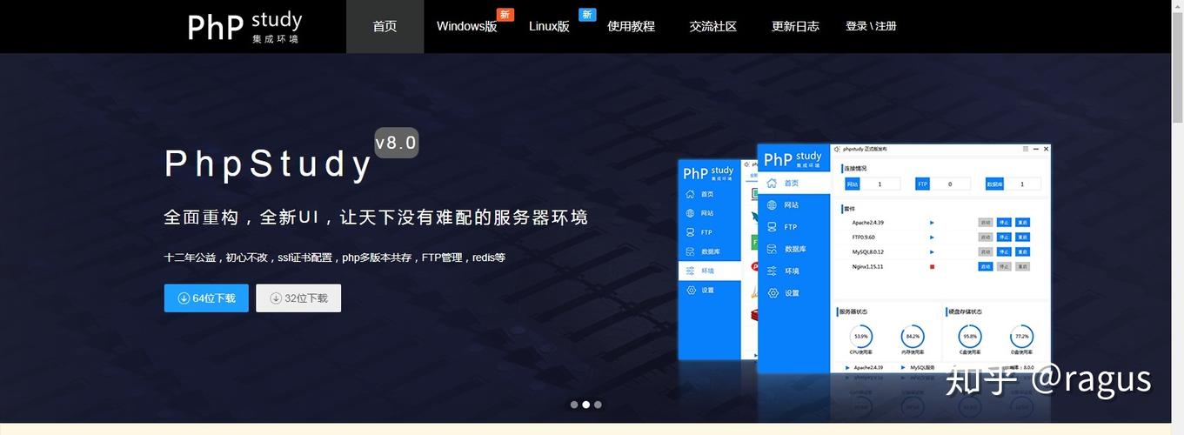
Task: Click the FTP icon in front preview sidebar
Action: point(772,226)
